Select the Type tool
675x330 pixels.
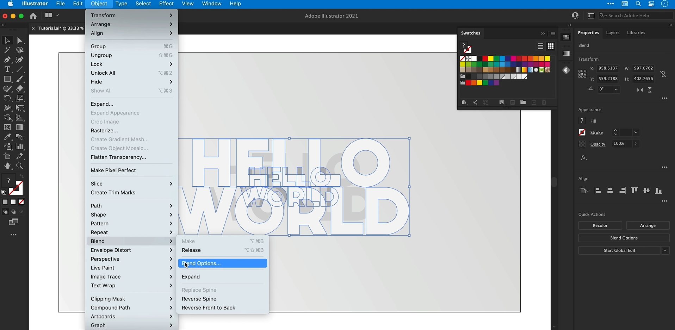coord(7,69)
